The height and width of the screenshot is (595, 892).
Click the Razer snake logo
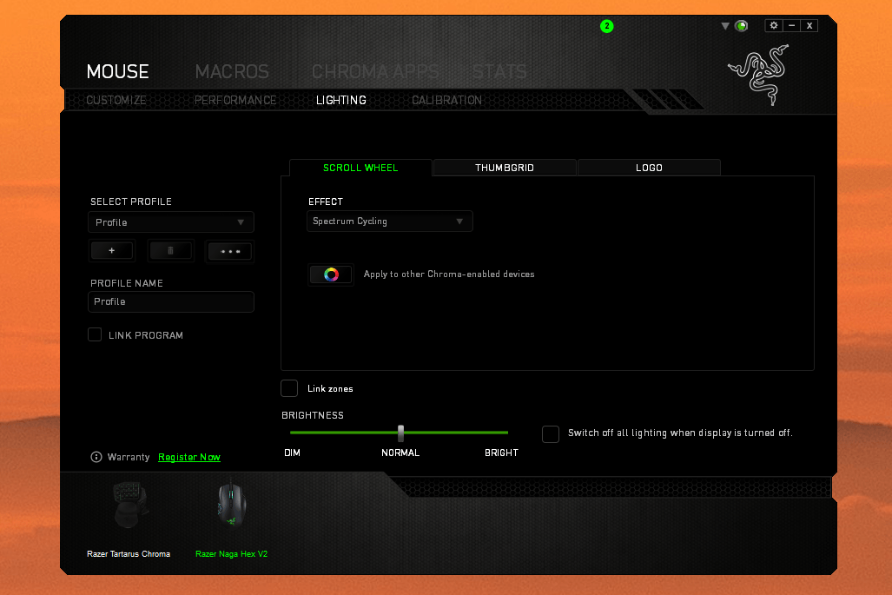point(759,75)
